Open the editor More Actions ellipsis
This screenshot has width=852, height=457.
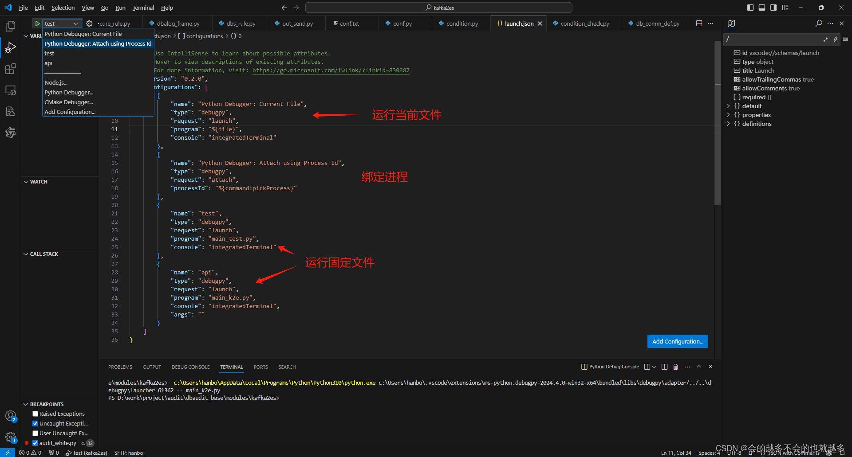point(710,23)
